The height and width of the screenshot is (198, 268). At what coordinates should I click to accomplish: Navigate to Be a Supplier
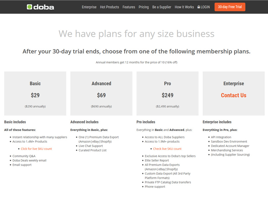[162, 7]
